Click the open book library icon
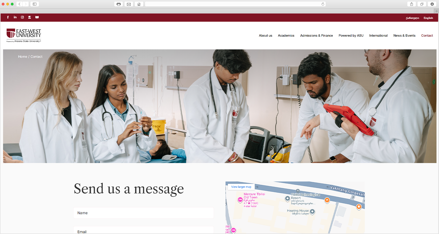This screenshot has width=439, height=234. pos(37,17)
